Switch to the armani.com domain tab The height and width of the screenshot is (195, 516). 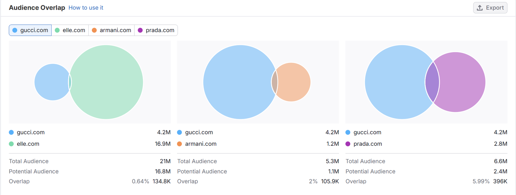pyautogui.click(x=112, y=30)
